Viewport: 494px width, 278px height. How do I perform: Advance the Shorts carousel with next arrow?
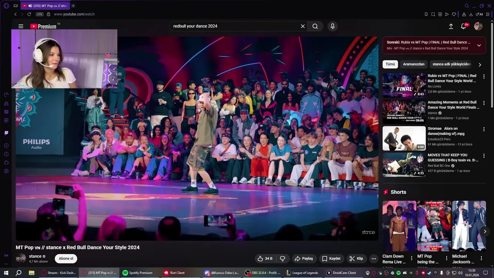(485, 232)
